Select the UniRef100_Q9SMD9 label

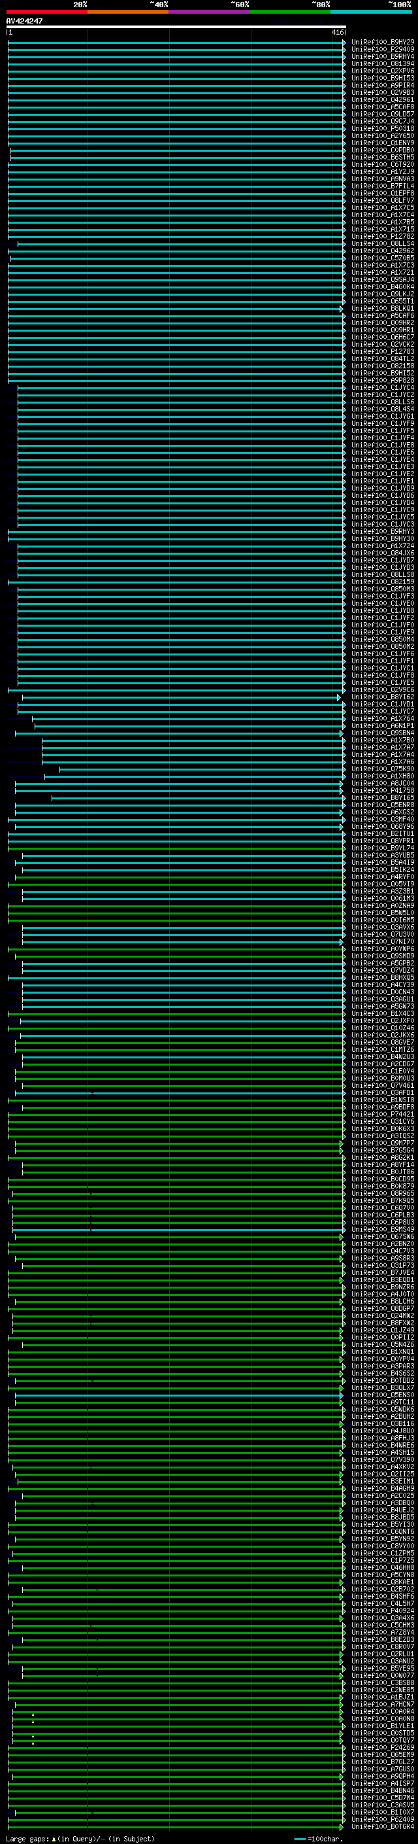383,956
